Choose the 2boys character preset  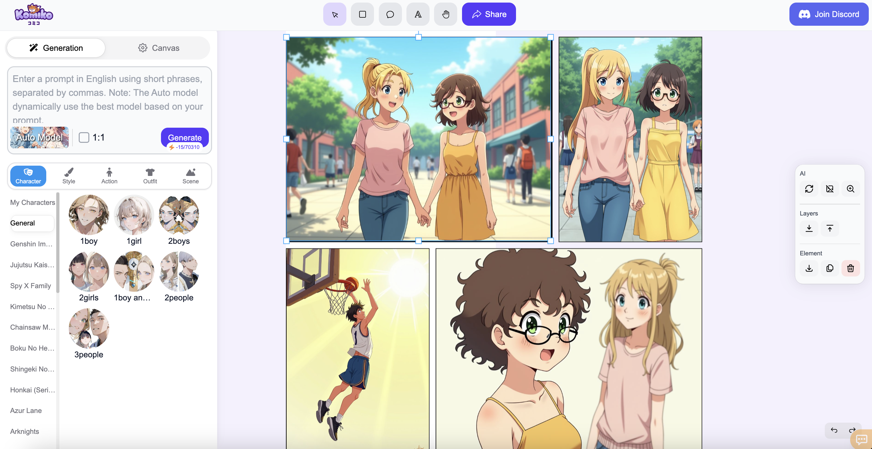pyautogui.click(x=179, y=220)
